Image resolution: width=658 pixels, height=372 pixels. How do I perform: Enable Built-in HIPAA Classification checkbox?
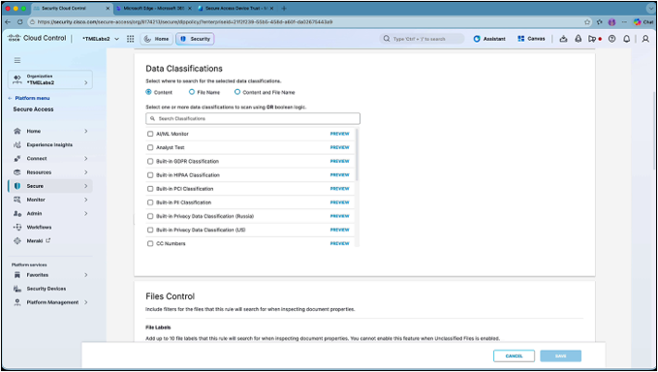[x=150, y=175]
